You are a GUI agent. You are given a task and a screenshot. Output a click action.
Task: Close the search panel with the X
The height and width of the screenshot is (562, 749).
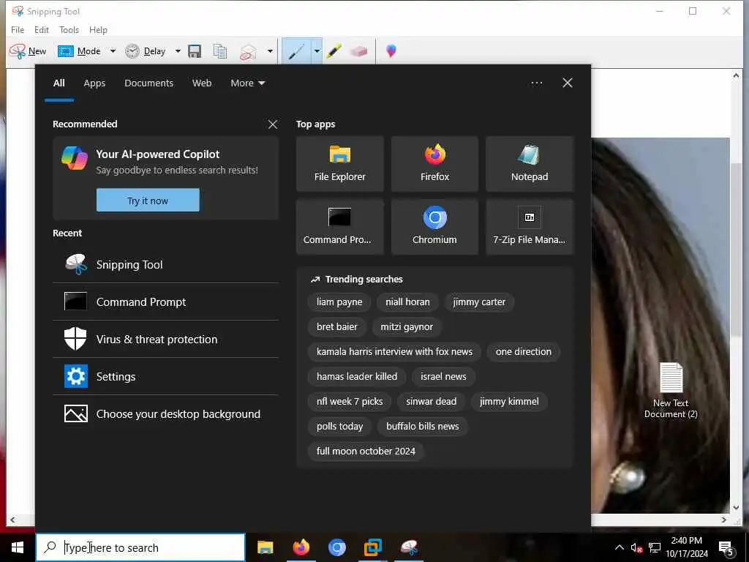pos(568,83)
